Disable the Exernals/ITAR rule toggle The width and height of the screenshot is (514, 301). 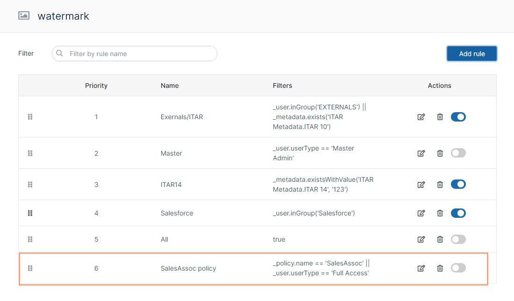pos(458,117)
